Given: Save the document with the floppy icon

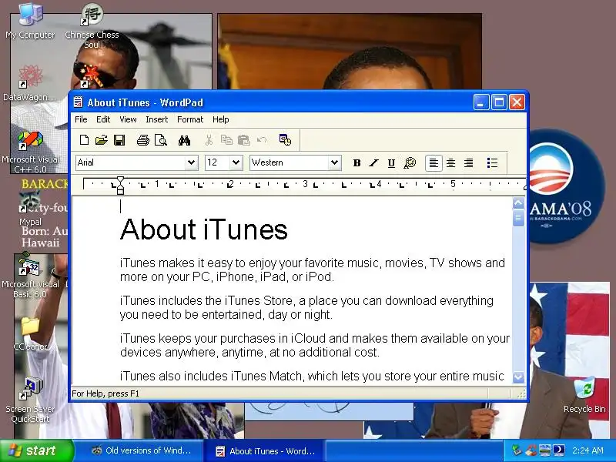Looking at the screenshot, I should (x=119, y=140).
